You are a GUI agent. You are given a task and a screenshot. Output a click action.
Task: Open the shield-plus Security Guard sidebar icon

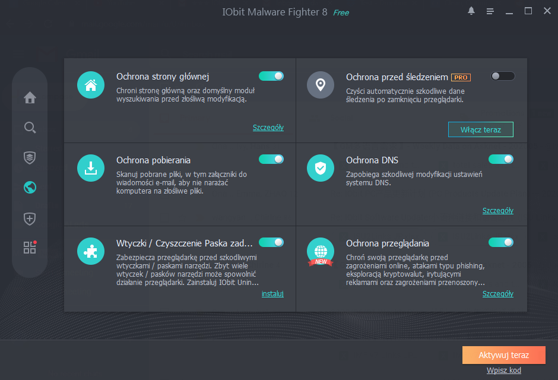tap(30, 218)
